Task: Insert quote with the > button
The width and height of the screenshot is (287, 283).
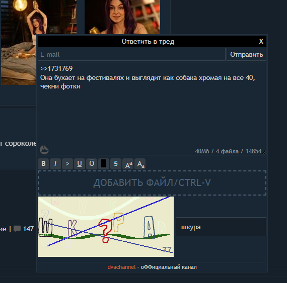Action: (x=67, y=164)
